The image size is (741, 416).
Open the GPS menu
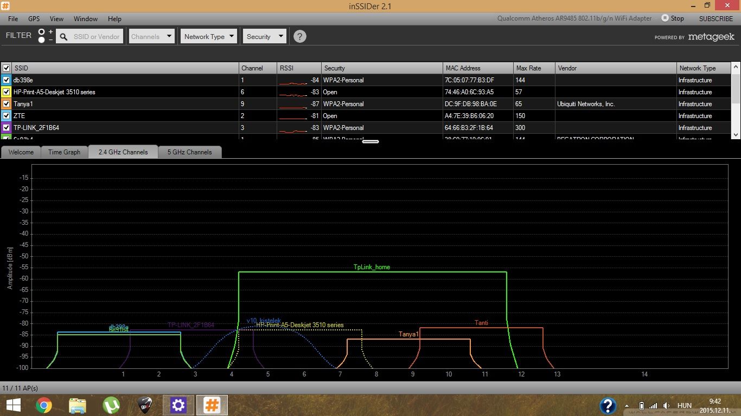click(x=34, y=18)
